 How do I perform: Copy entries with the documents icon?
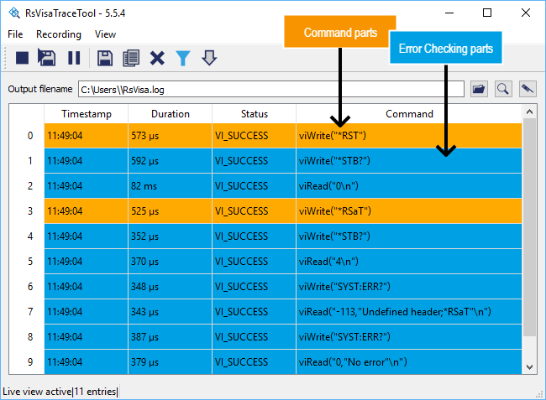click(131, 58)
